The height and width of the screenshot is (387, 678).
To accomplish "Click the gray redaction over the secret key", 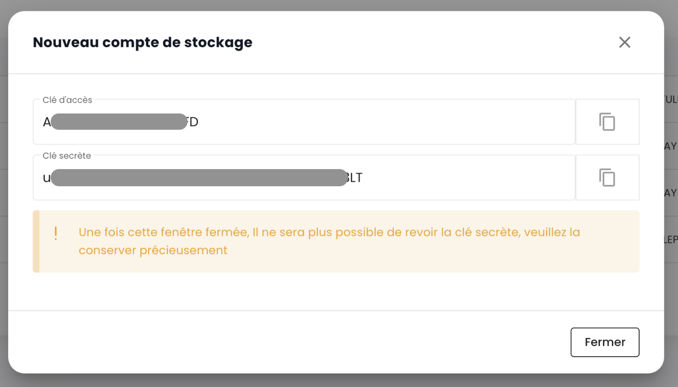I will (x=199, y=178).
